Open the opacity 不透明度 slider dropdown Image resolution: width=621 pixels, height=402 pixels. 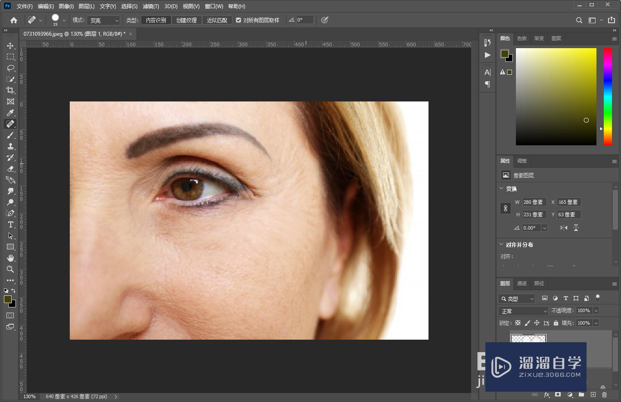596,310
